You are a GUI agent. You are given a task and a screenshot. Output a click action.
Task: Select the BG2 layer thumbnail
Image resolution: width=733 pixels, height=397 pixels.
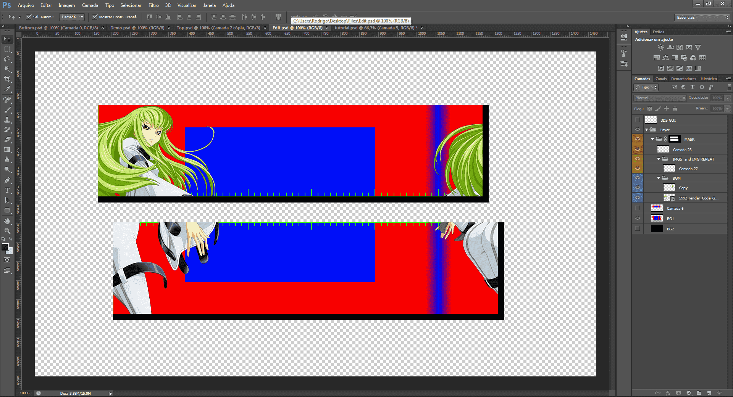pyautogui.click(x=657, y=229)
